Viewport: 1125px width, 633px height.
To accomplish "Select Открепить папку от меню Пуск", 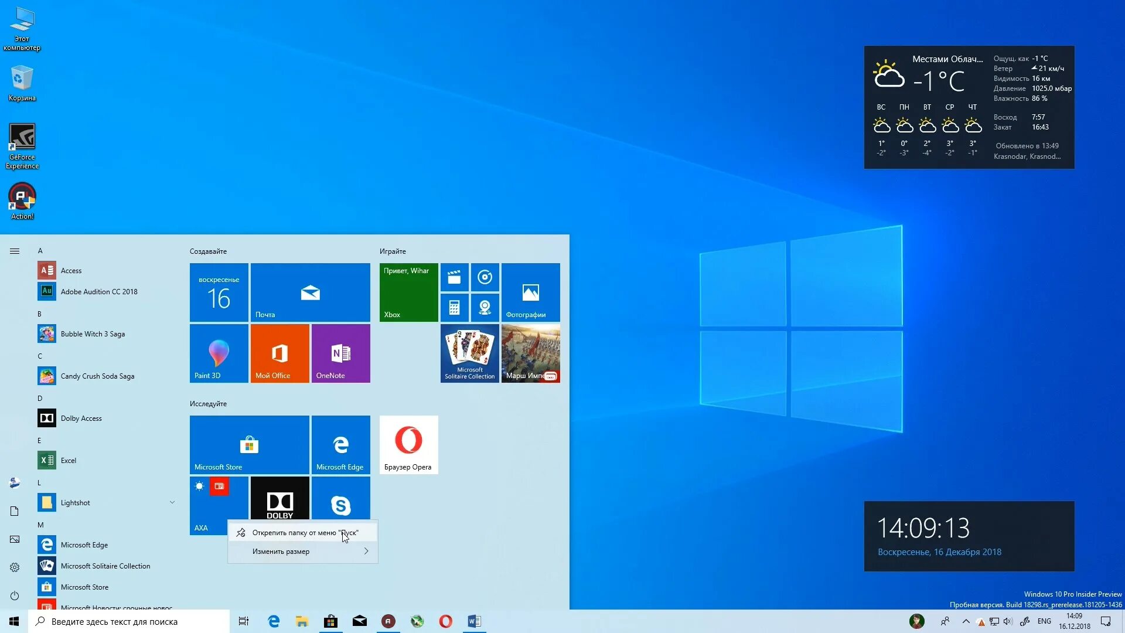I will [x=302, y=533].
